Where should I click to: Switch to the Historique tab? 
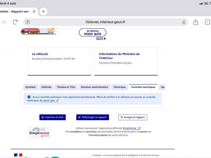[119, 87]
